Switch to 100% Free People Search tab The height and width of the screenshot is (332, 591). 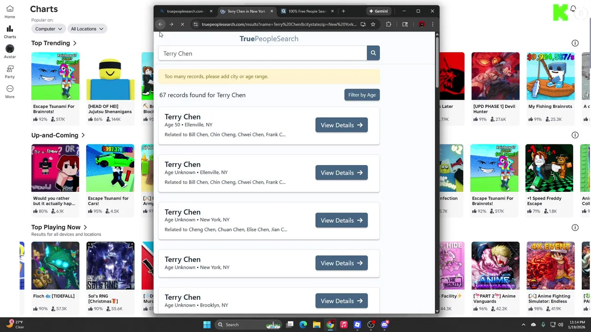pyautogui.click(x=307, y=11)
